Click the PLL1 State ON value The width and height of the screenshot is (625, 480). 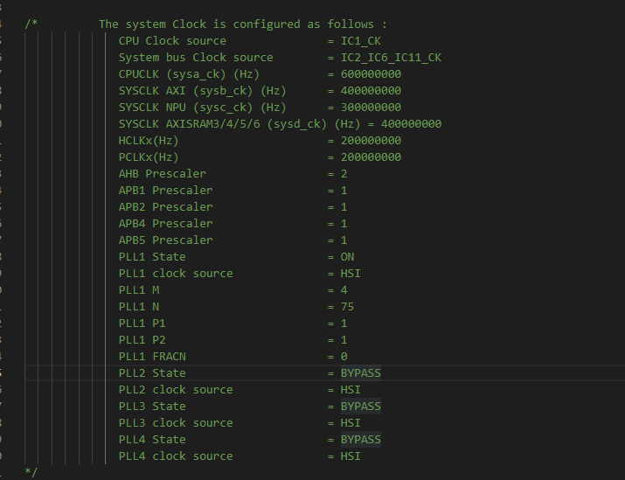(x=347, y=257)
